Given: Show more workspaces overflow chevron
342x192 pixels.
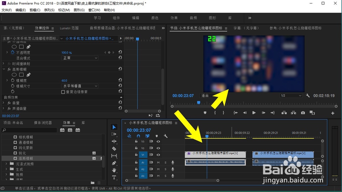Looking at the screenshot, I should coord(250,18).
